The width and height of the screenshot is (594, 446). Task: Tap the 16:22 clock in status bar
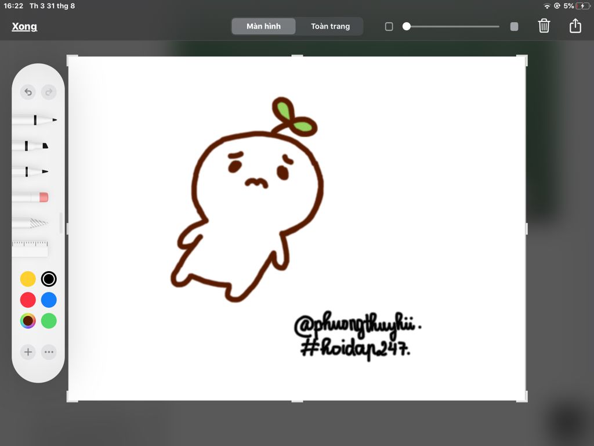13,6
